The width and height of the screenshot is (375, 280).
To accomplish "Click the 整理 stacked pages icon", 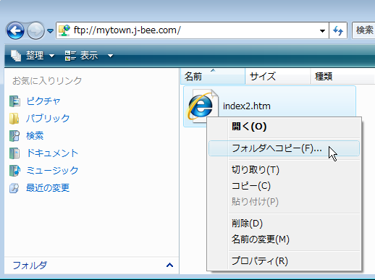I will (16, 56).
